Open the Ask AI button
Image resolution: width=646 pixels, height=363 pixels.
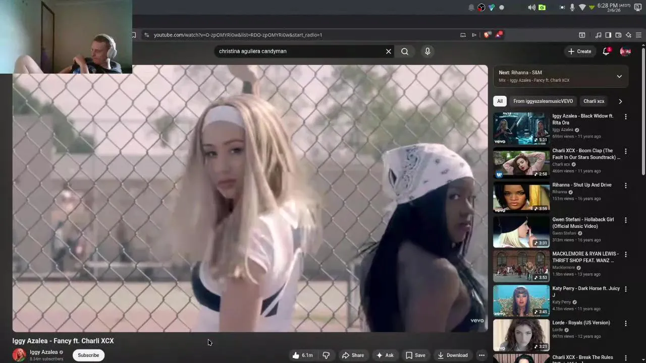click(x=385, y=355)
